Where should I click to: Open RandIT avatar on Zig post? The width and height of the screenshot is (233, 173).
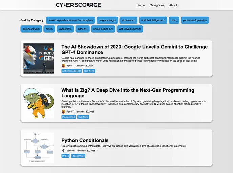pos(63,112)
